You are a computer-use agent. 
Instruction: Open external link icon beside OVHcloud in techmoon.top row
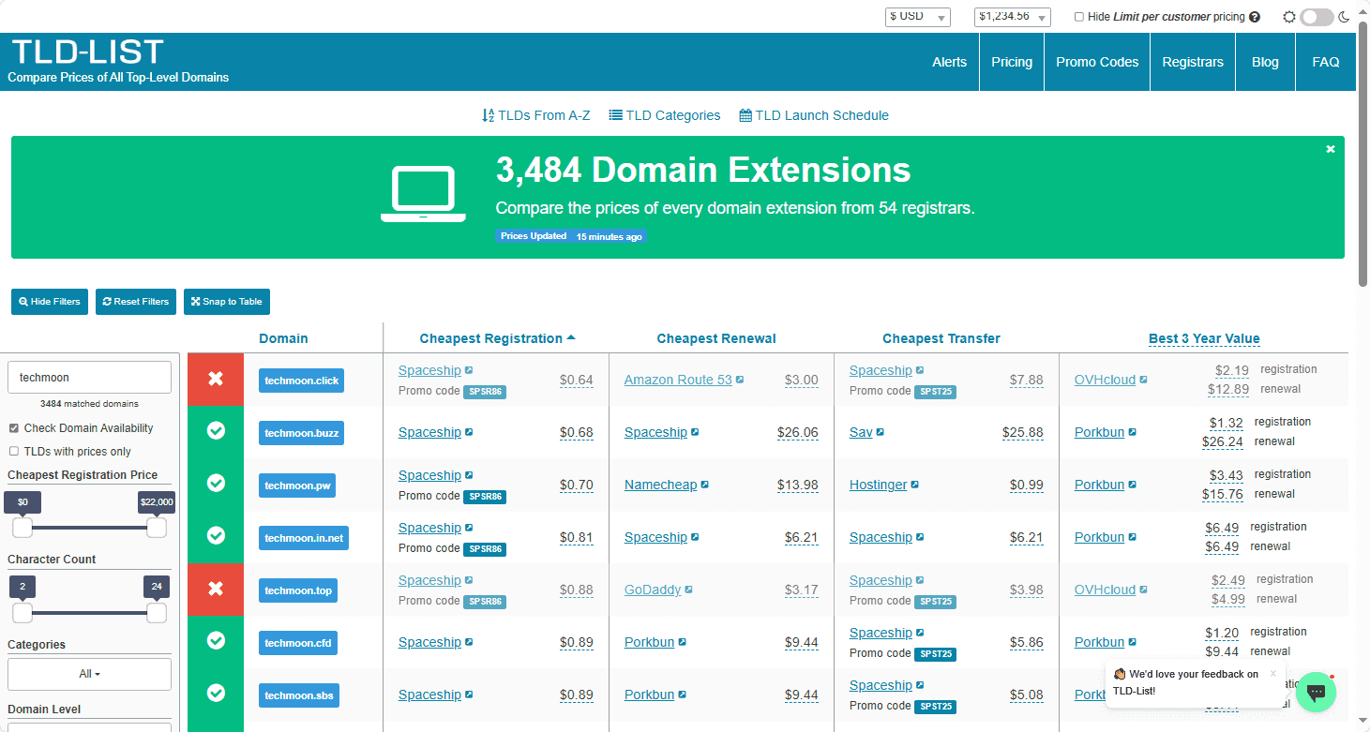pyautogui.click(x=1143, y=590)
